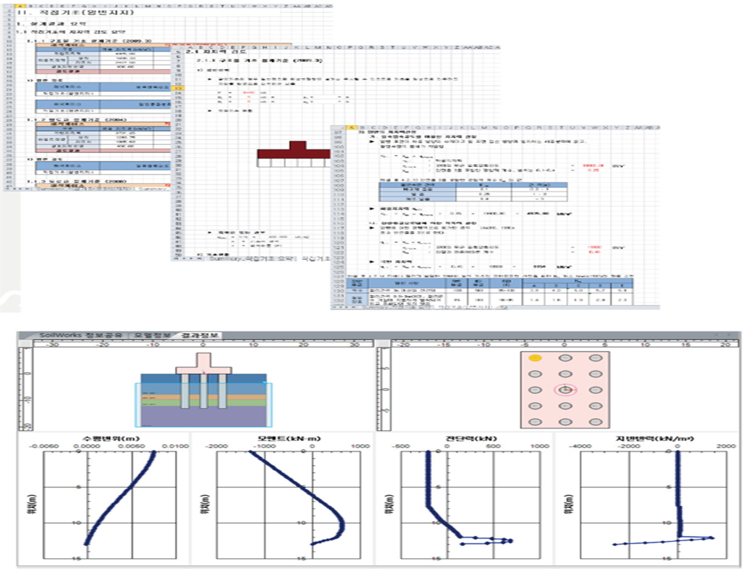The height and width of the screenshot is (569, 746).
Task: Select the top-middle pile in the plan view
Action: [x=565, y=358]
